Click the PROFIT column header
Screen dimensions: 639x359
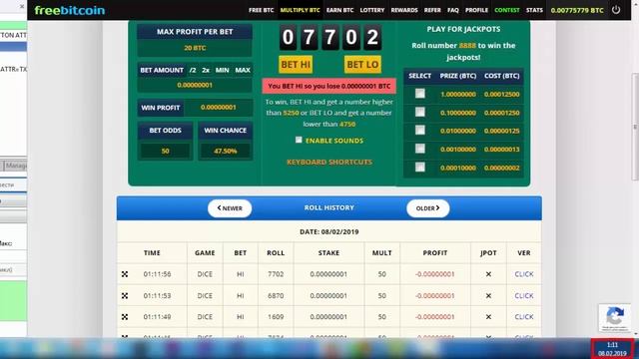pyautogui.click(x=435, y=252)
